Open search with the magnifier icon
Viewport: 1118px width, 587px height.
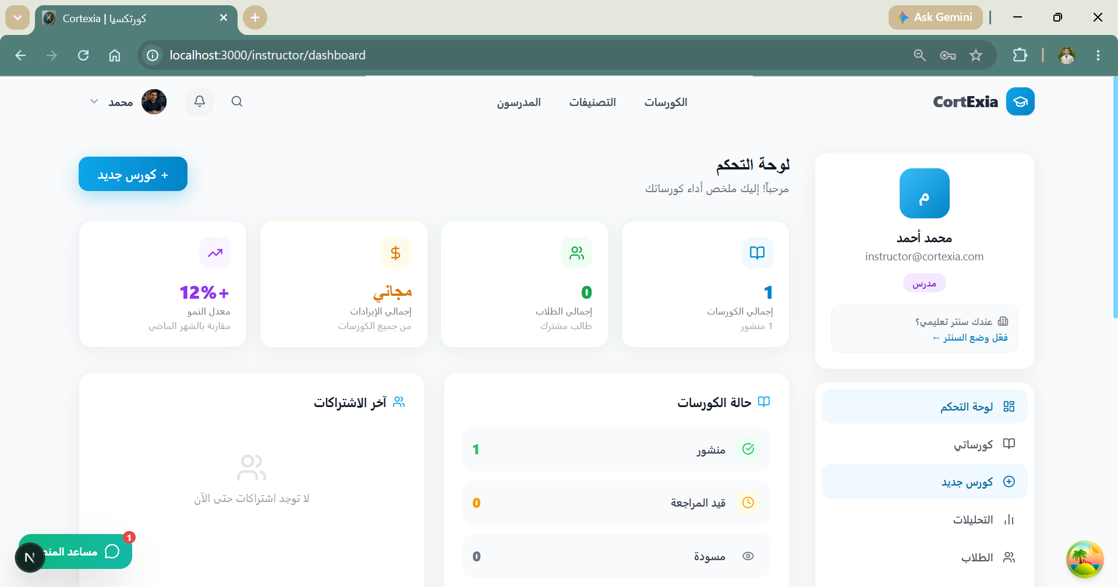(x=236, y=101)
